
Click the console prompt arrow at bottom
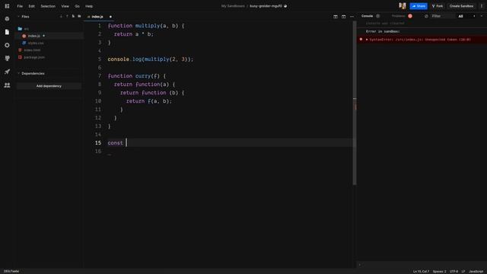(x=360, y=265)
